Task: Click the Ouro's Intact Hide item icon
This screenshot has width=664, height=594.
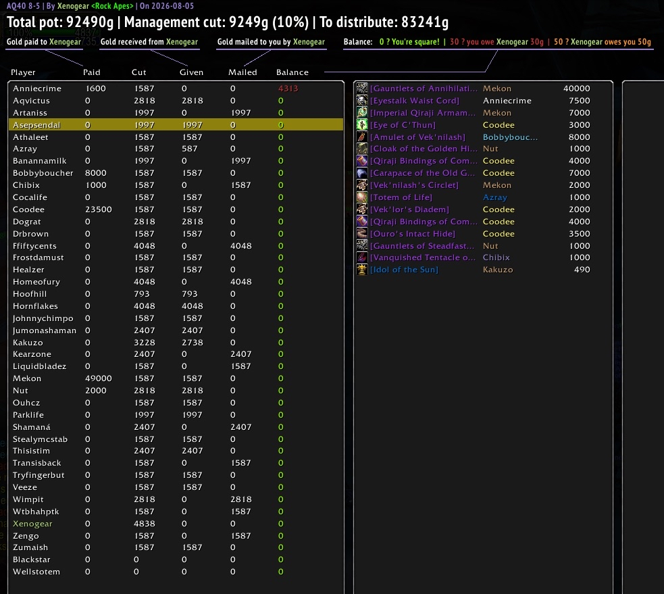Action: pyautogui.click(x=361, y=233)
